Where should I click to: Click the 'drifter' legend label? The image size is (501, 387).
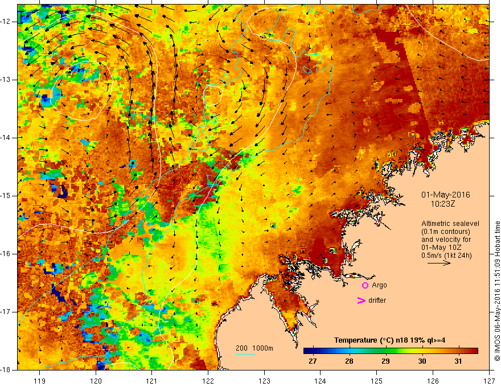pos(377,300)
